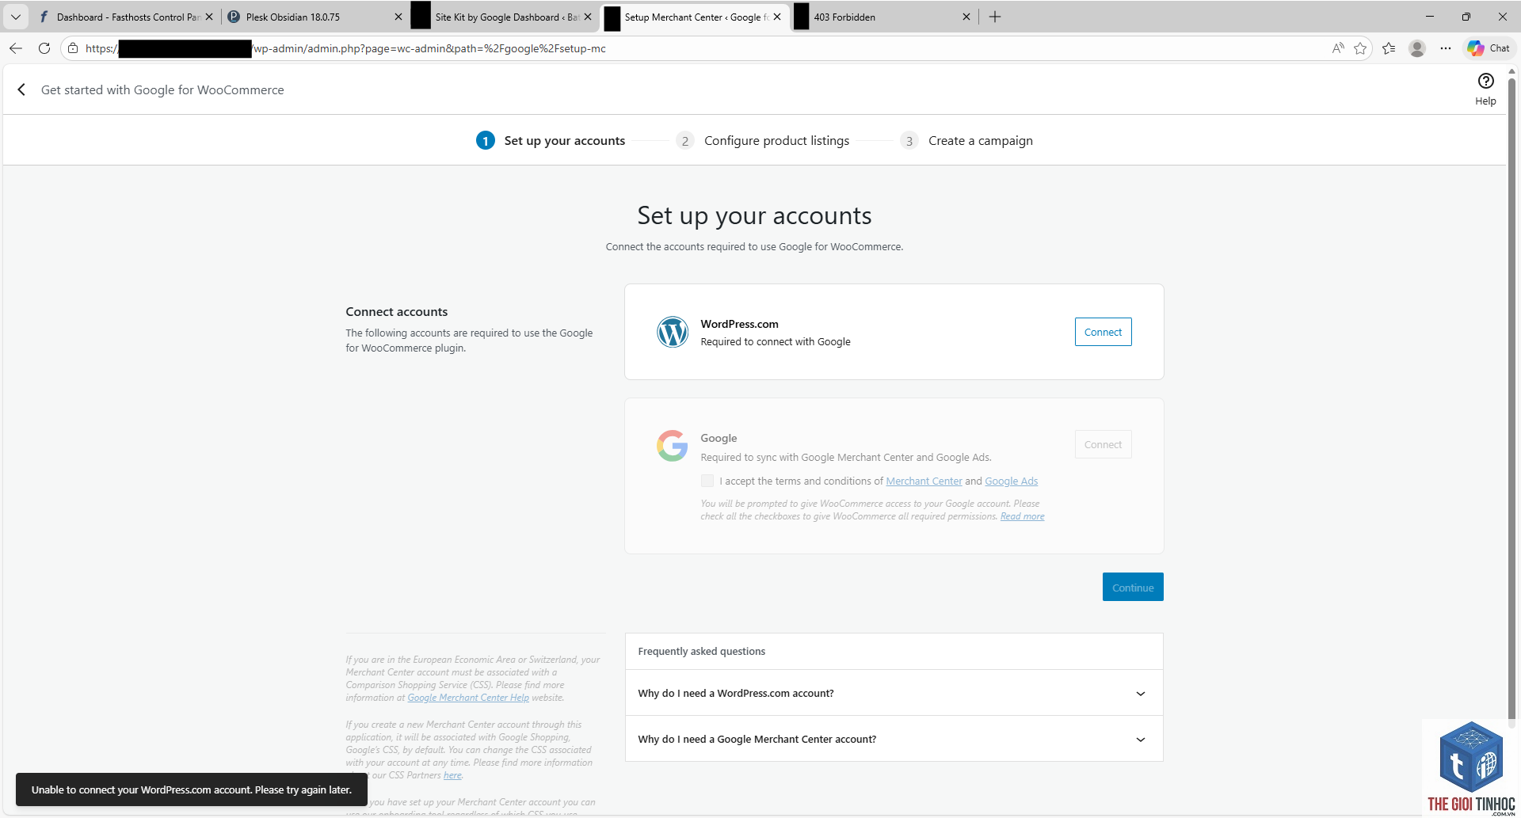Click the disabled Google Connect button

(x=1103, y=444)
